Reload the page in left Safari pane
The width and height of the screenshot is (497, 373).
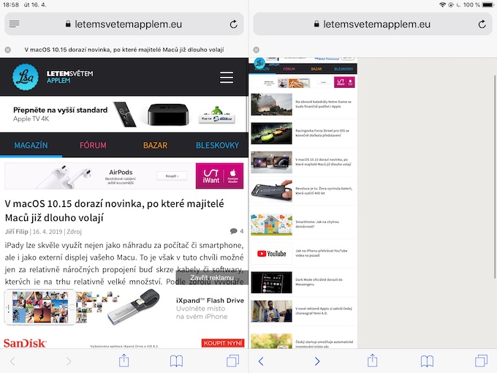click(234, 24)
